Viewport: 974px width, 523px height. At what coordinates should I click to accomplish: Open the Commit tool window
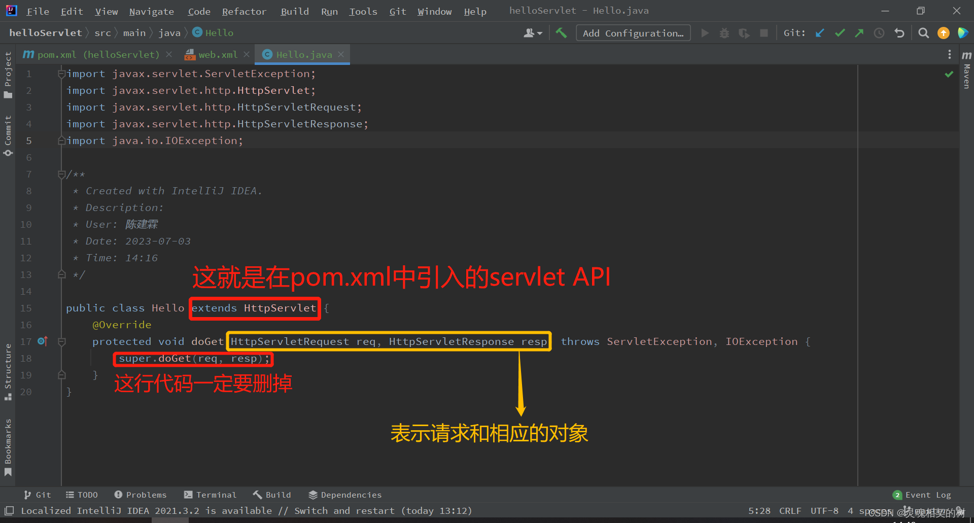pos(8,135)
